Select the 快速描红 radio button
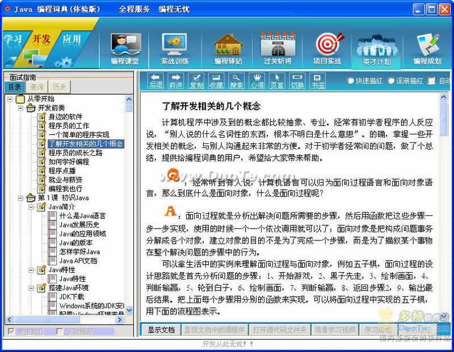Viewport: 454px width, 352px height. (x=351, y=80)
